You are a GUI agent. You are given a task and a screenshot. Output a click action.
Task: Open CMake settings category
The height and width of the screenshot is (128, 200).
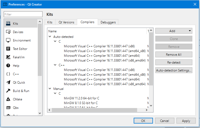17,99
